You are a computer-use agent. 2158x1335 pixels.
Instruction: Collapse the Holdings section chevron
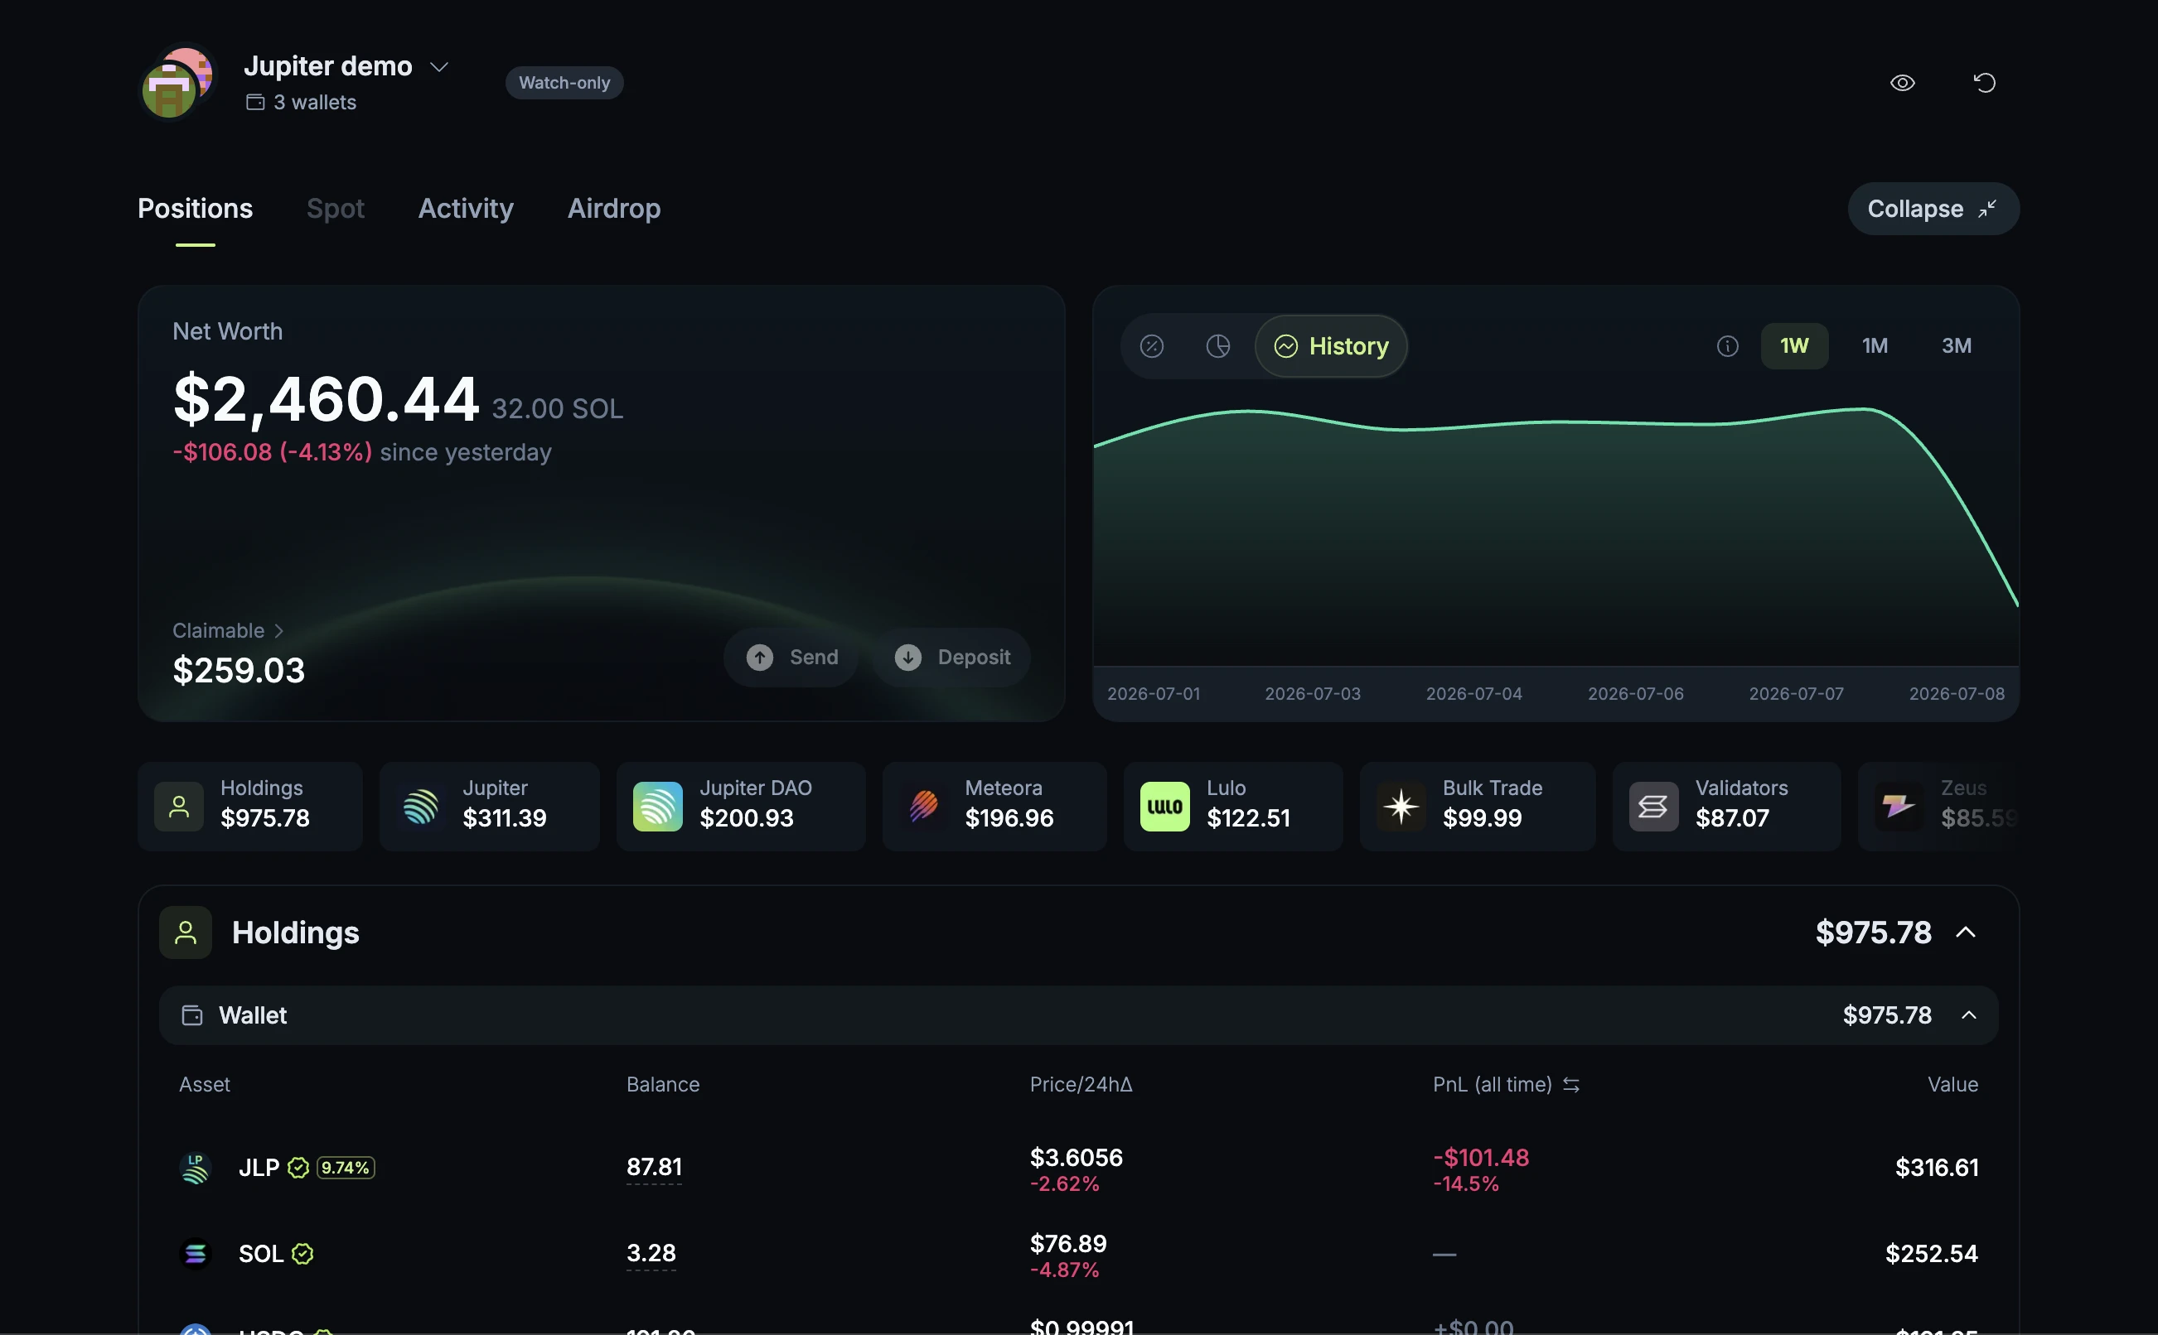click(x=1966, y=933)
